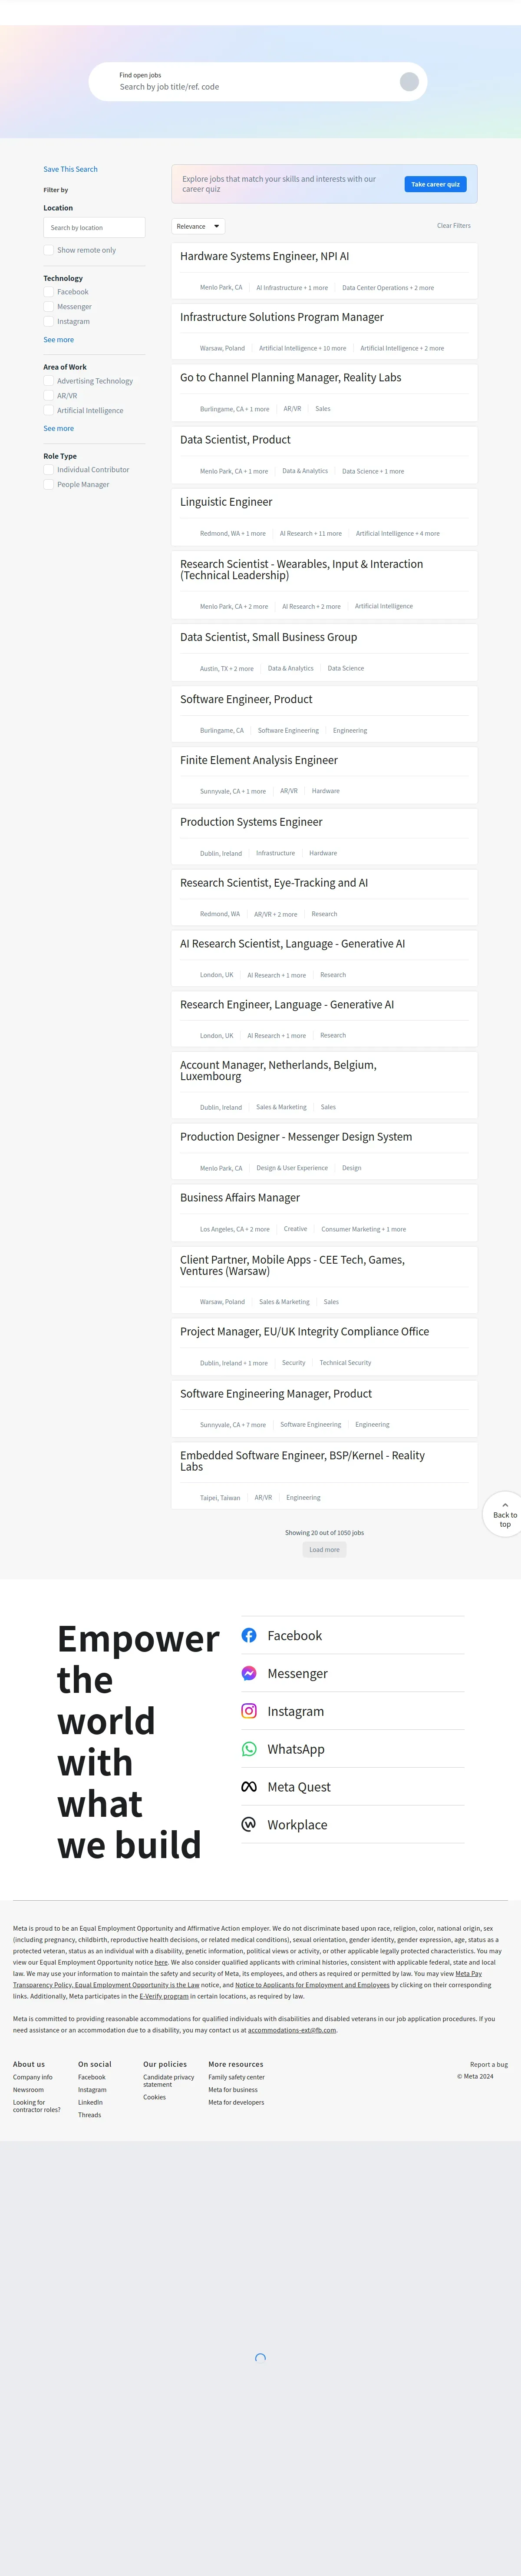The height and width of the screenshot is (2576, 521).
Task: Click Looking for contractor roles link
Action: pyautogui.click(x=37, y=2106)
